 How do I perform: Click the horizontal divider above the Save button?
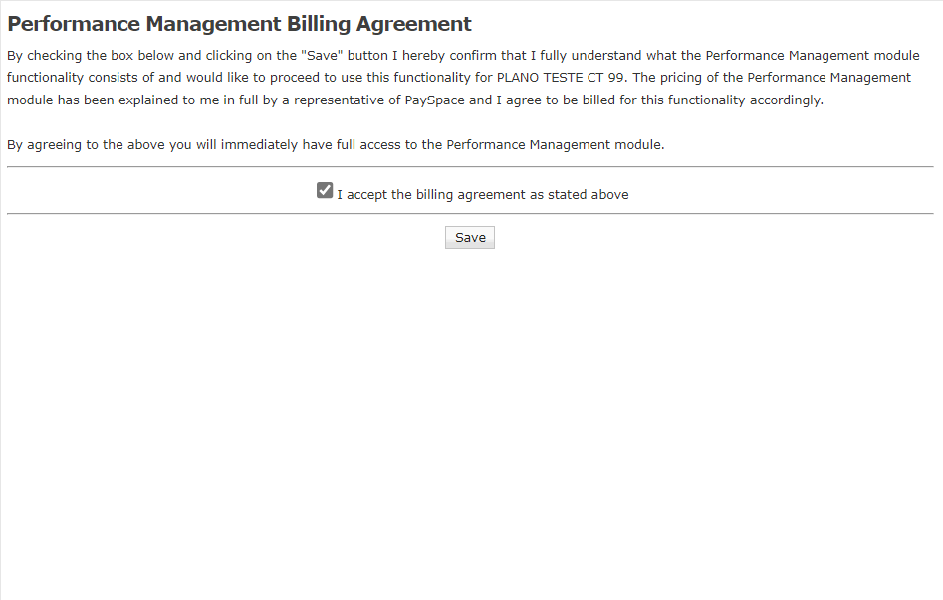point(470,213)
